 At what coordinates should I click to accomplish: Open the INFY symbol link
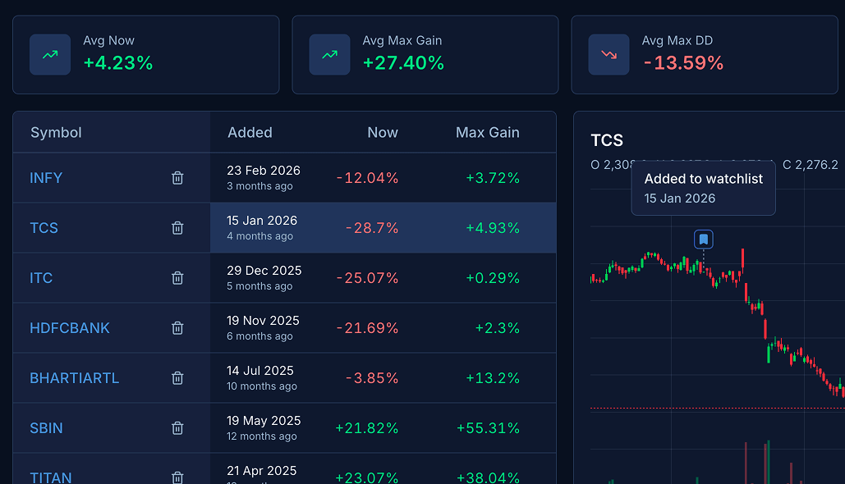coord(46,178)
